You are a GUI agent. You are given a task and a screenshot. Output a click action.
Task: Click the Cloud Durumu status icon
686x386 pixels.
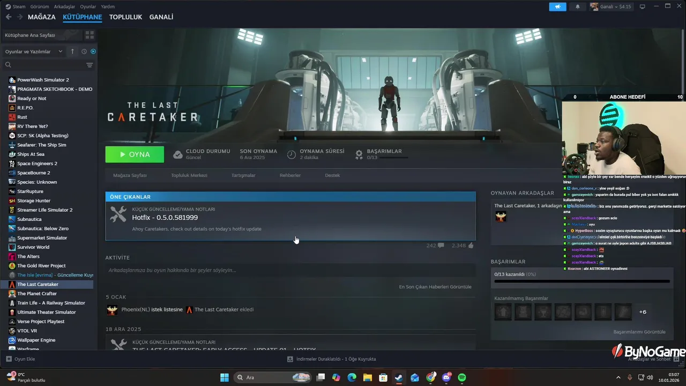(178, 154)
